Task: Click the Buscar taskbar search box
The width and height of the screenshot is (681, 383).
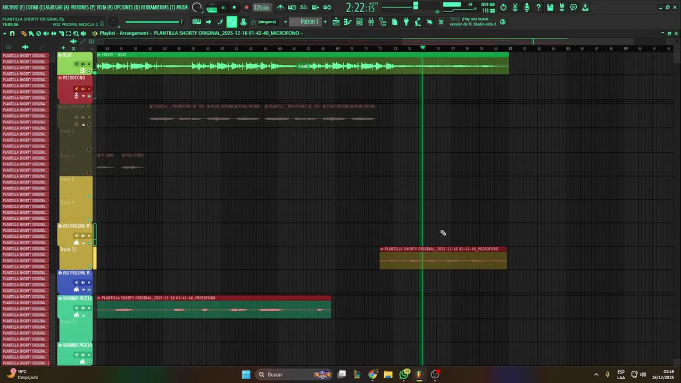Action: [295, 374]
